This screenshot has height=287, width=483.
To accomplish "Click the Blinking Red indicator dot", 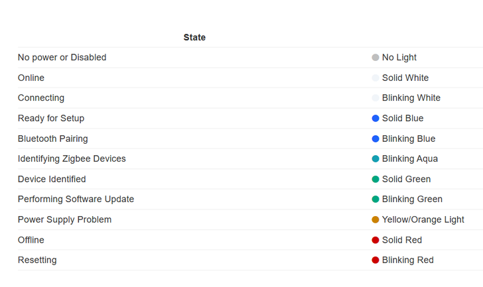I will (x=376, y=260).
